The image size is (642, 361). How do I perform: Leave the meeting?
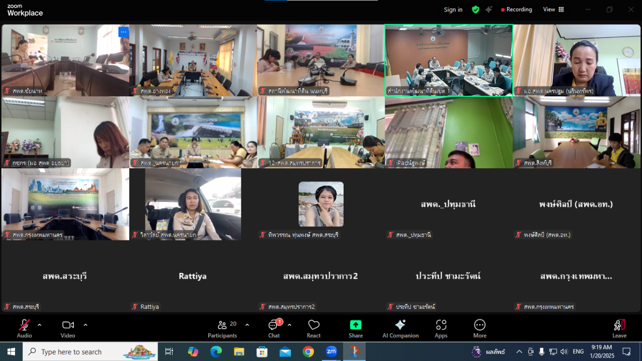(619, 328)
